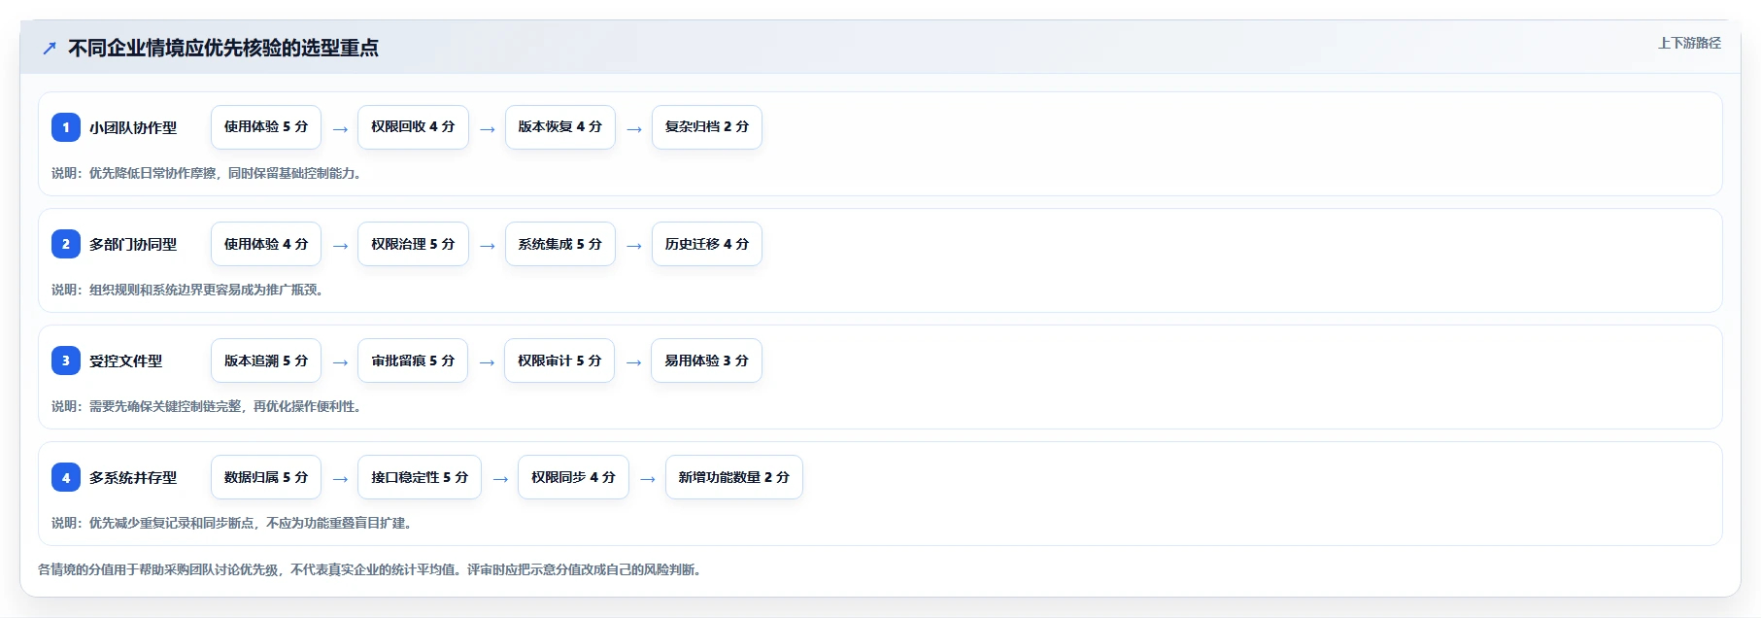Click the arrow between 版本追溯 and 审批留痕
This screenshot has height=618, width=1761.
pos(340,362)
